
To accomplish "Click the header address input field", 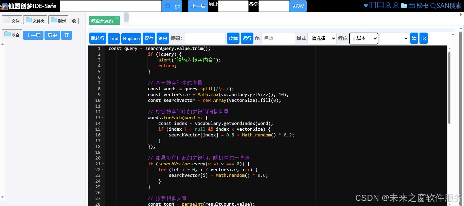I will pyautogui.click(x=111, y=6).
